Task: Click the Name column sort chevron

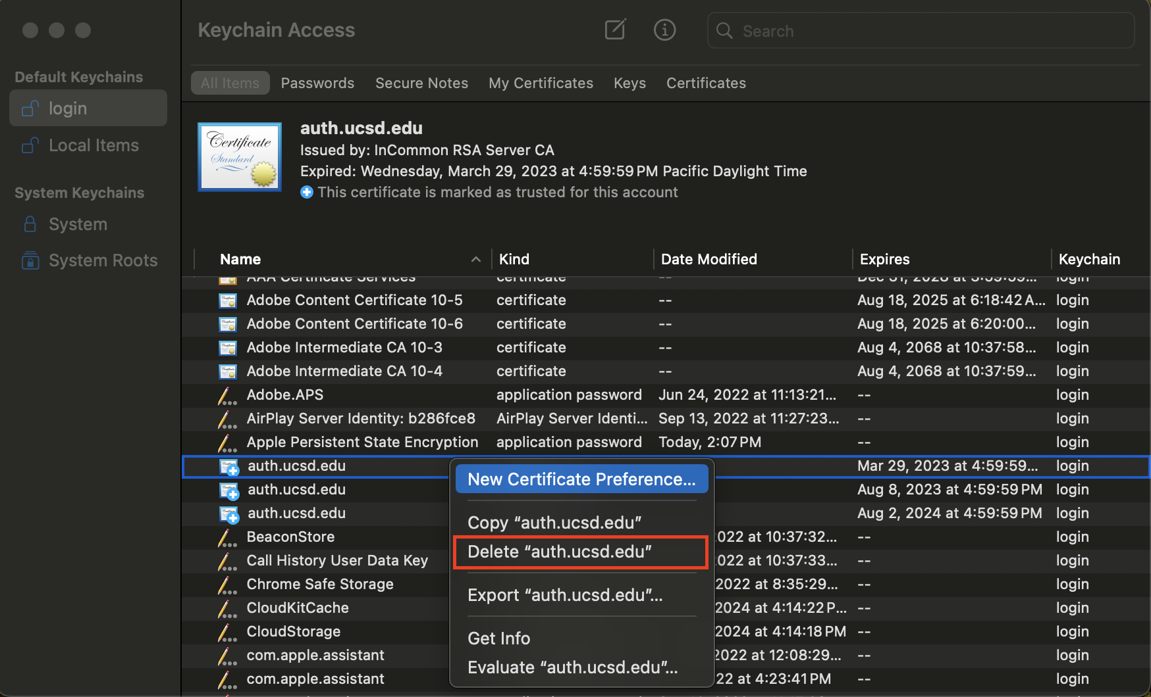Action: click(475, 260)
